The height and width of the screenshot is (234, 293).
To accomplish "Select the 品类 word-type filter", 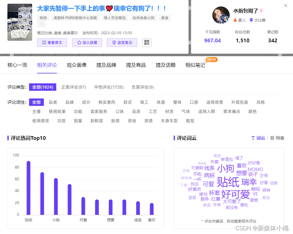I will tap(53, 102).
